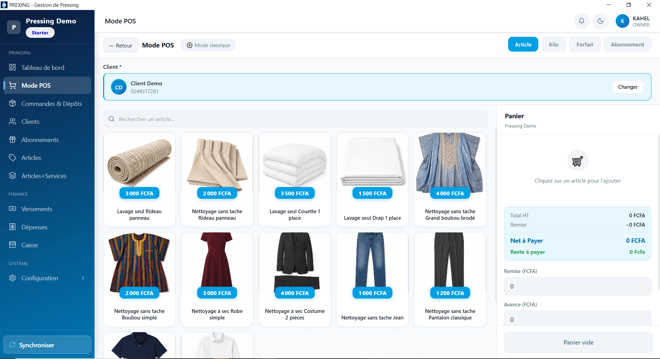Click the Client Demo CD avatar
The image size is (660, 359).
[119, 87]
